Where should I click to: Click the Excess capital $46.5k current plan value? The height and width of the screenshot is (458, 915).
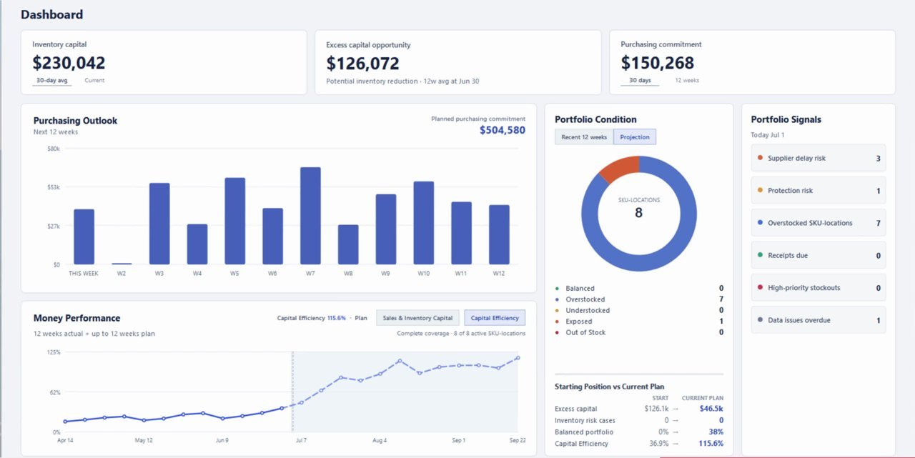(x=711, y=409)
